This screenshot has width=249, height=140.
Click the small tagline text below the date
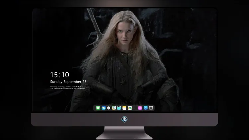coord(67,88)
